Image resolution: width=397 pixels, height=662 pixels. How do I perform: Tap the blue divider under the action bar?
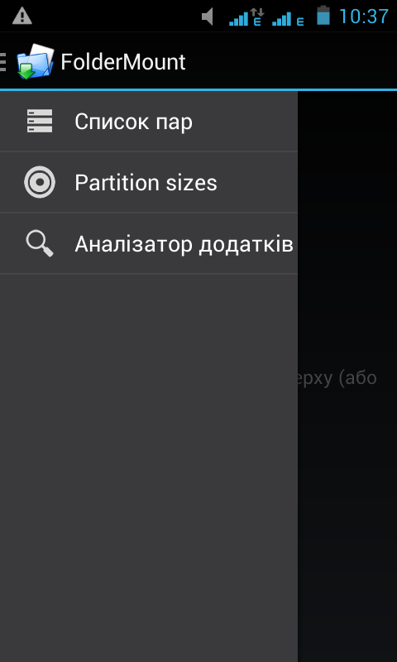click(198, 90)
